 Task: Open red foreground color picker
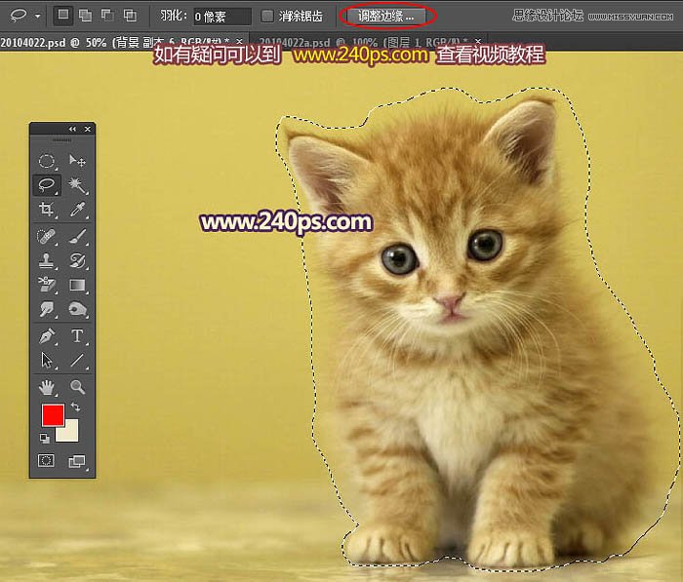[x=53, y=415]
